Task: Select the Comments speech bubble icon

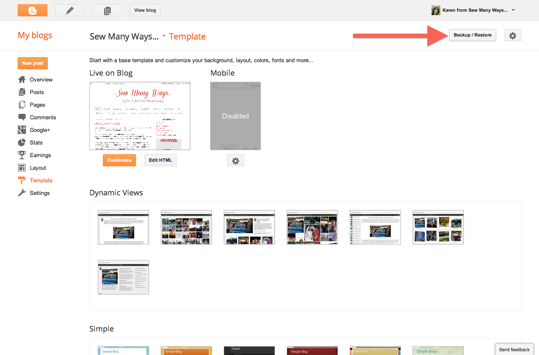Action: (x=22, y=117)
